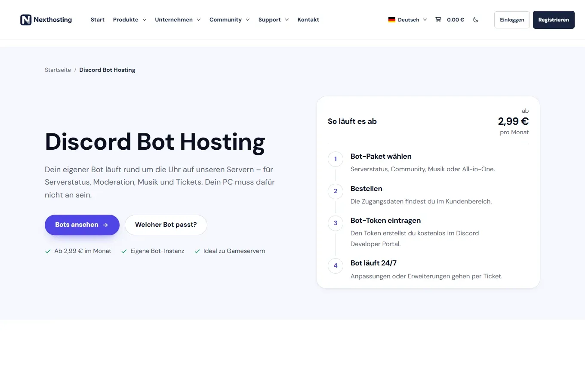Expand the Unternehmen dropdown menu
Viewport: 585px width, 370px height.
[x=178, y=20]
